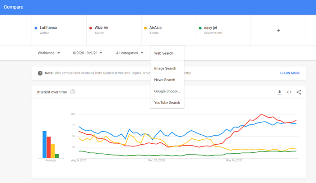Screen dimensions: 316x183
Task: Share the Interest over time chart
Action: (298, 92)
